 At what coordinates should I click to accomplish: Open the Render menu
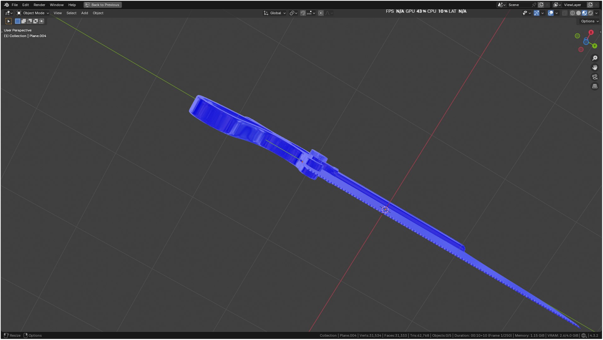click(39, 5)
